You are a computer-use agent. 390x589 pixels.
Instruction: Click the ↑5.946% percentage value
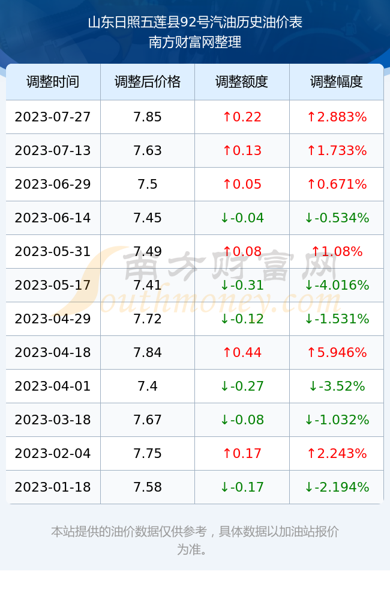[x=337, y=352]
